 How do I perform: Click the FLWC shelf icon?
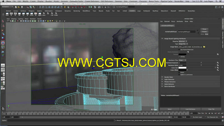pos(56,14)
